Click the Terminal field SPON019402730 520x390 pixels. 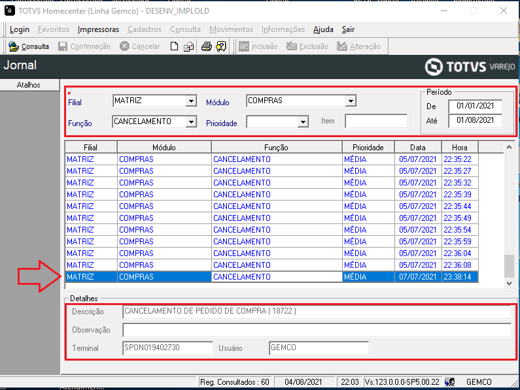coord(167,348)
